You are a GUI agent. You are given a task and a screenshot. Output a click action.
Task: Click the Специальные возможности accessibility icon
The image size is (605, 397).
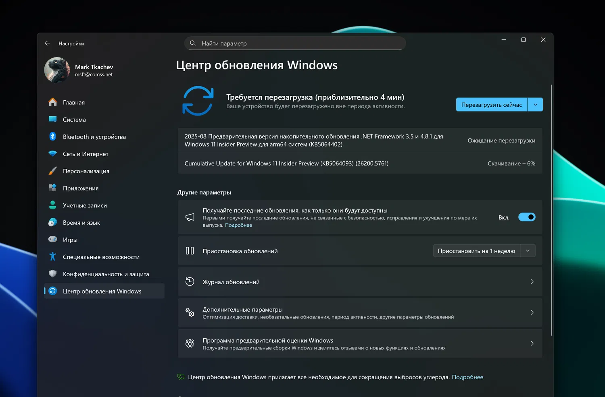[x=52, y=256]
